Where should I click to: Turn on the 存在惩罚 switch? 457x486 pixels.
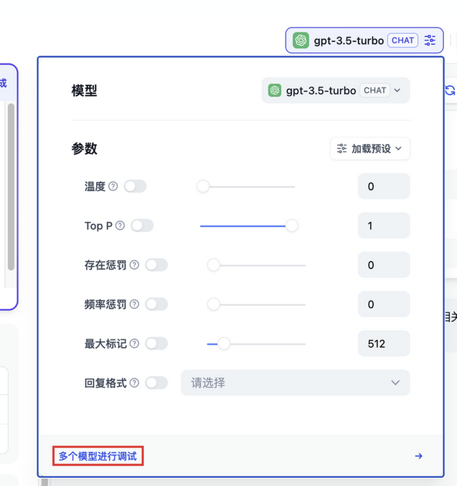pos(156,265)
